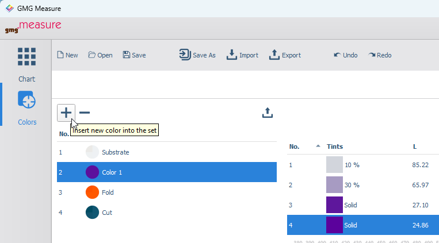Create a New document
Image resolution: width=439 pixels, height=243 pixels.
coord(67,55)
